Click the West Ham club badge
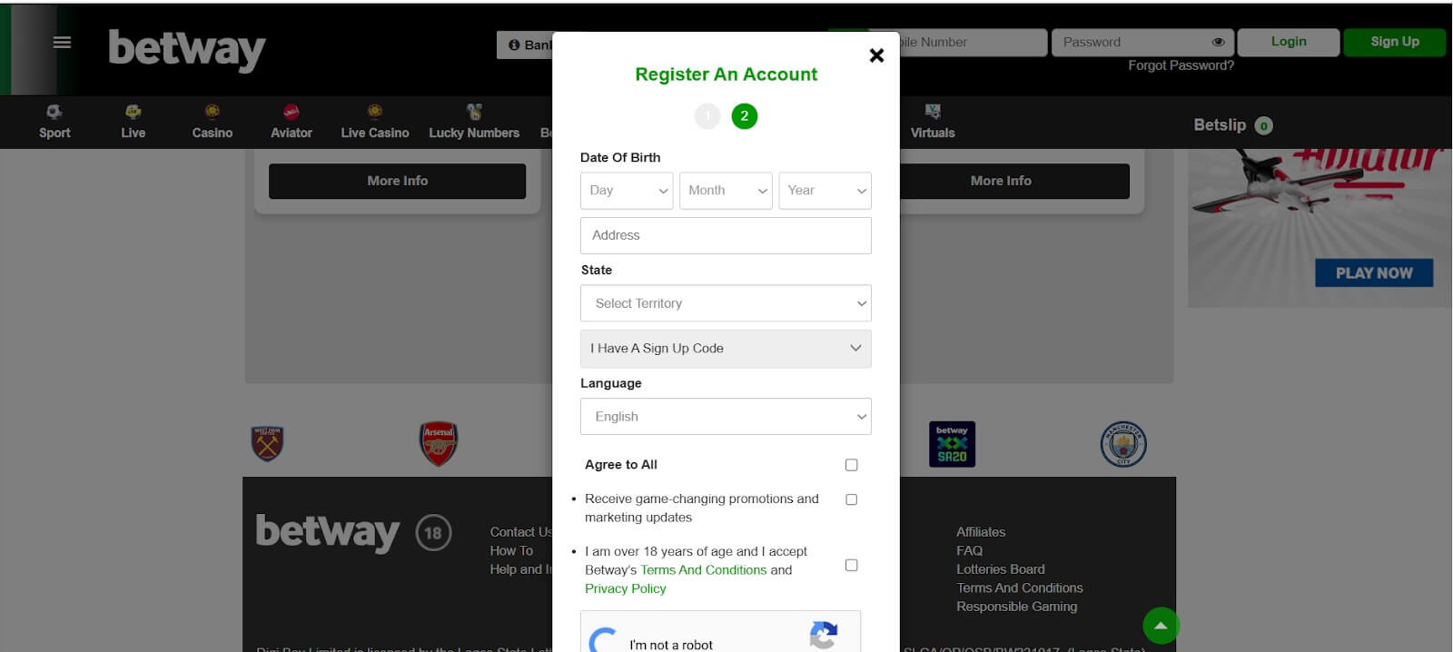Screen dimensions: 1453x652 [x=267, y=444]
